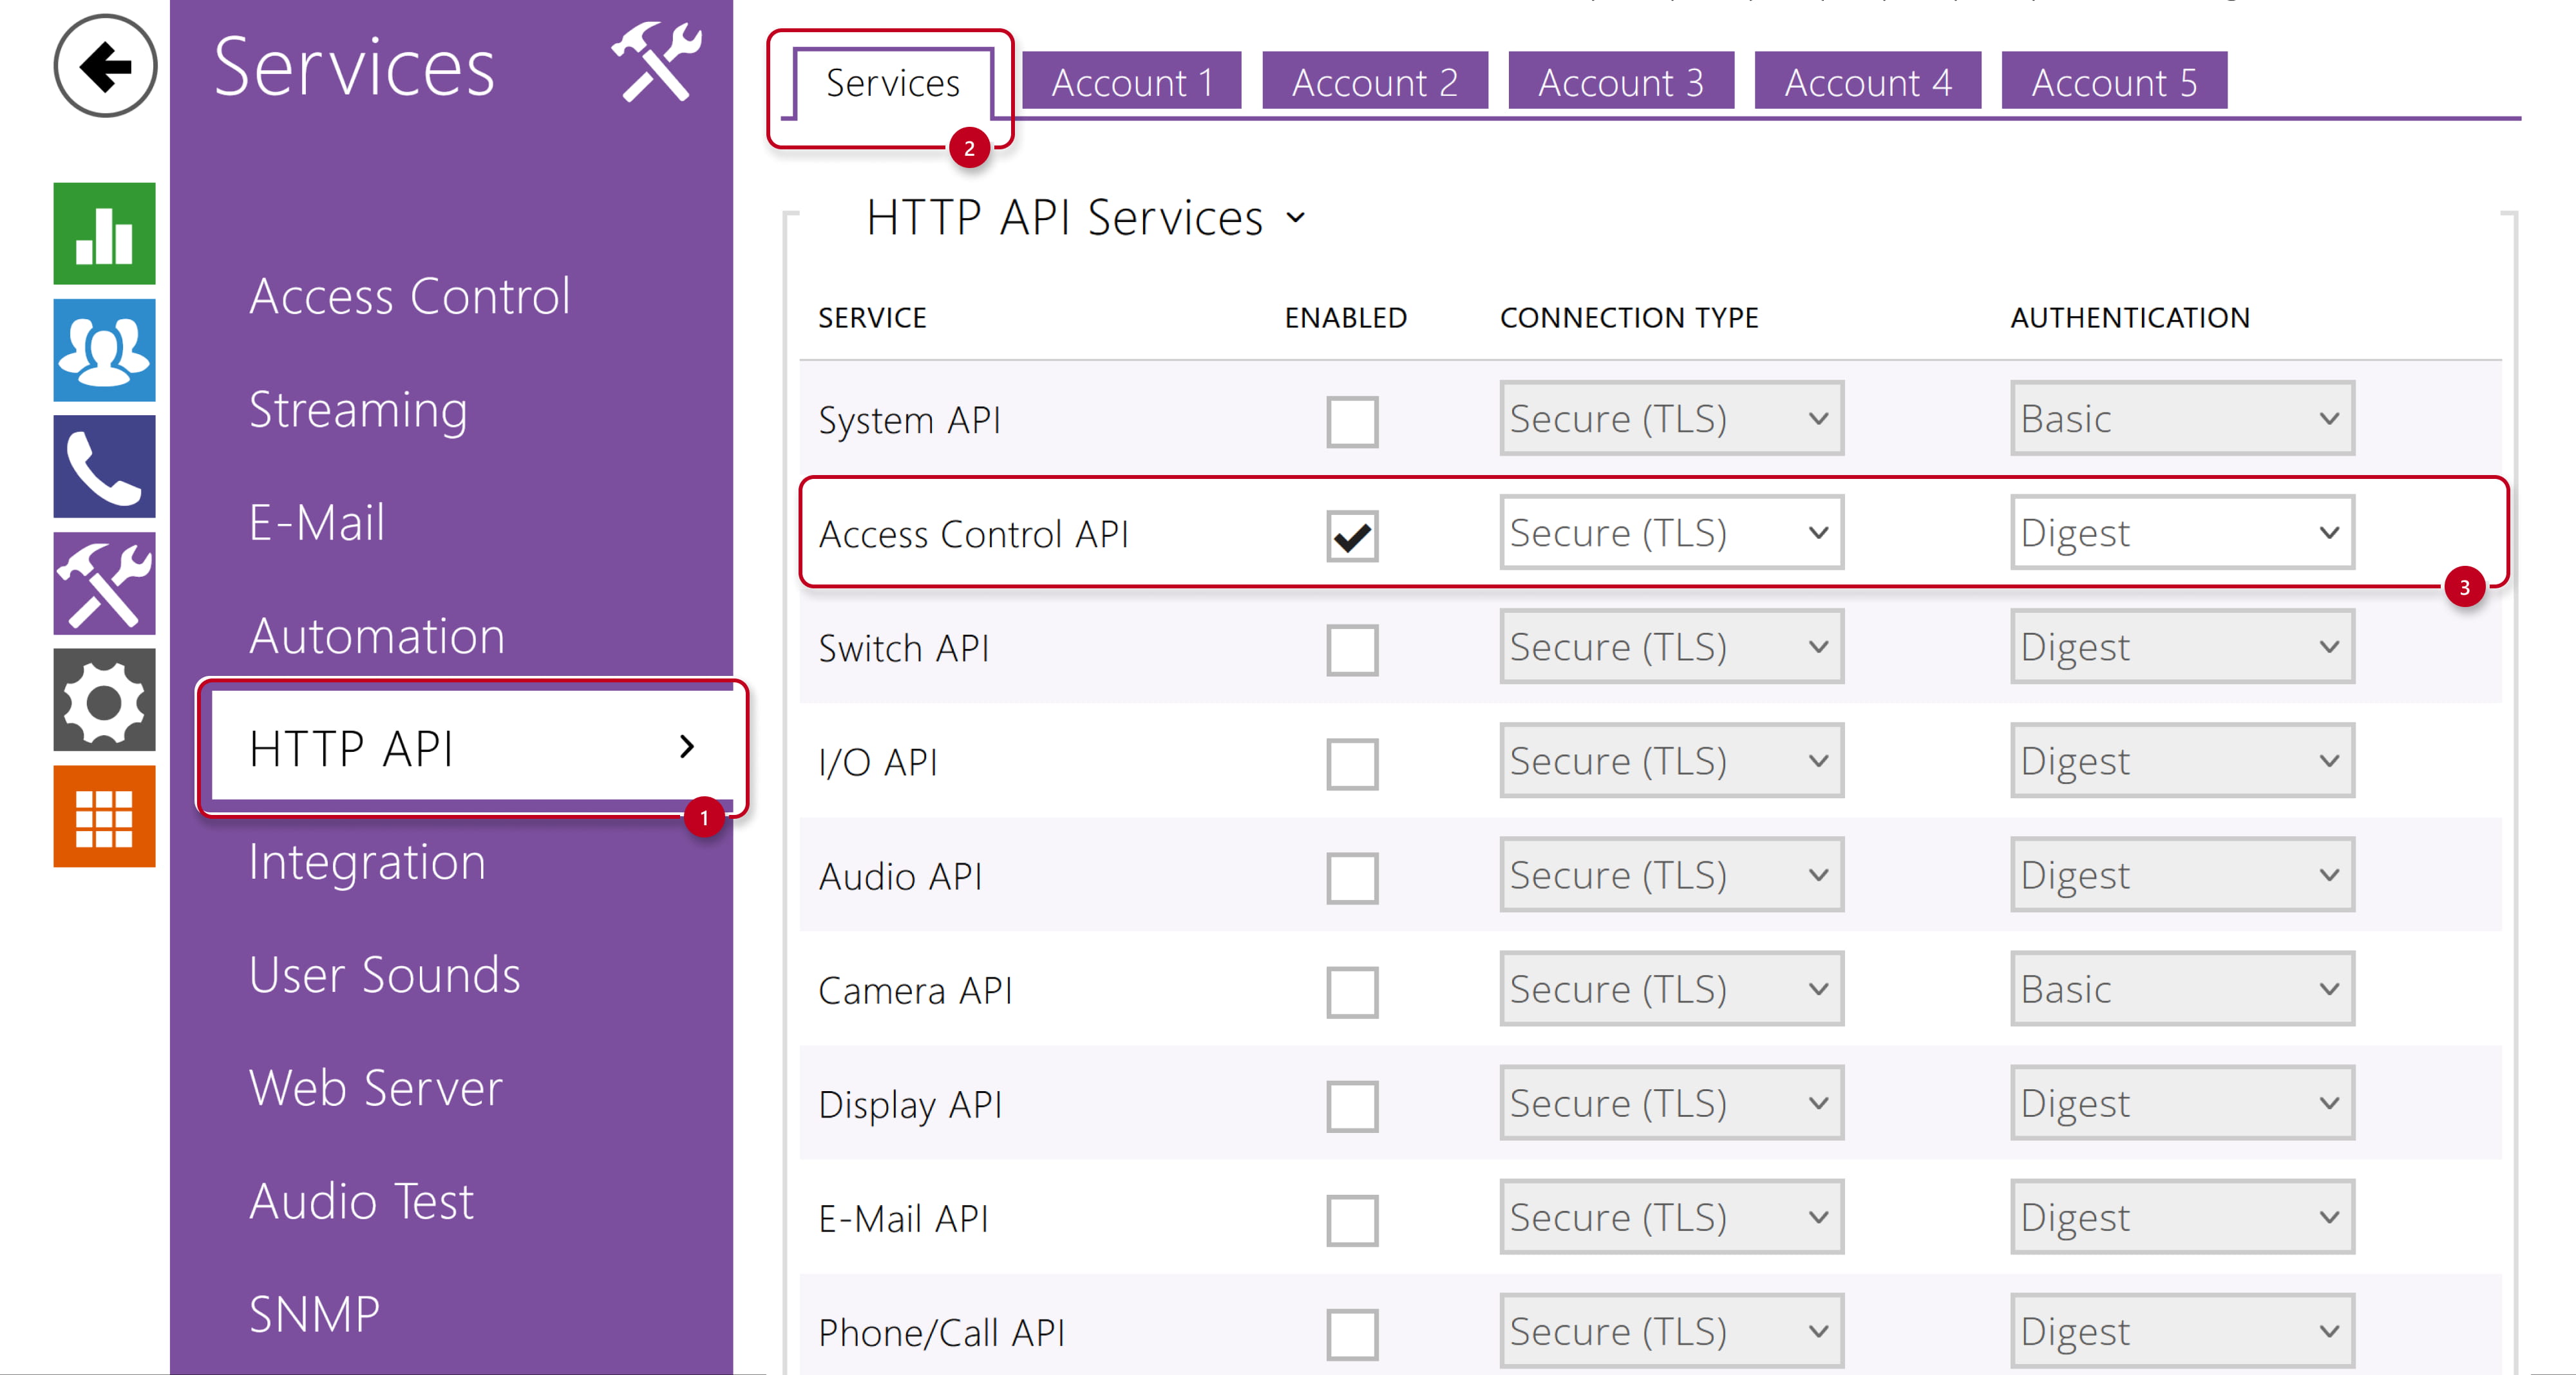The width and height of the screenshot is (2576, 1375).
Task: Click the 'HTTP API Services' section heading
Action: coord(1064,217)
